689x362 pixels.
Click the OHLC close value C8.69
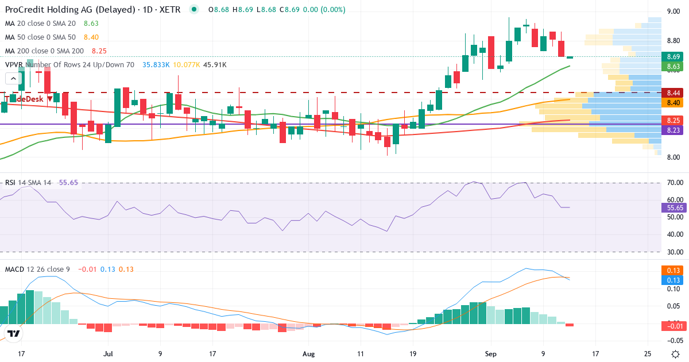click(289, 10)
